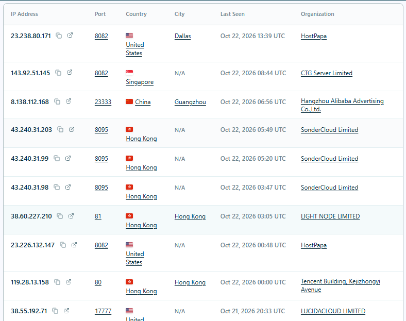The height and width of the screenshot is (321, 406).
Task: Open external link for 23.226.132.147
Action: pyautogui.click(x=74, y=244)
